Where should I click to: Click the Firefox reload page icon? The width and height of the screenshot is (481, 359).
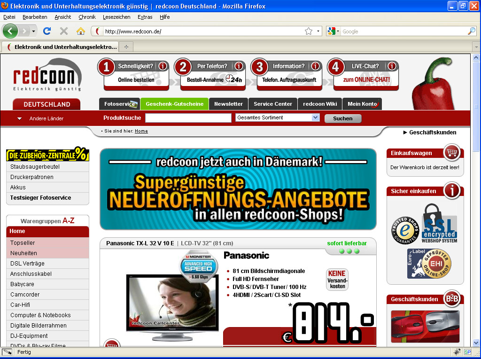tap(47, 31)
